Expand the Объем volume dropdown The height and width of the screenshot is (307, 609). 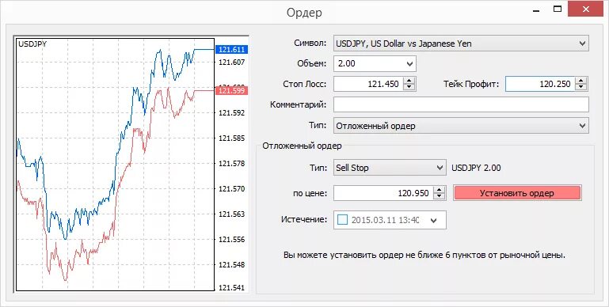(x=409, y=64)
